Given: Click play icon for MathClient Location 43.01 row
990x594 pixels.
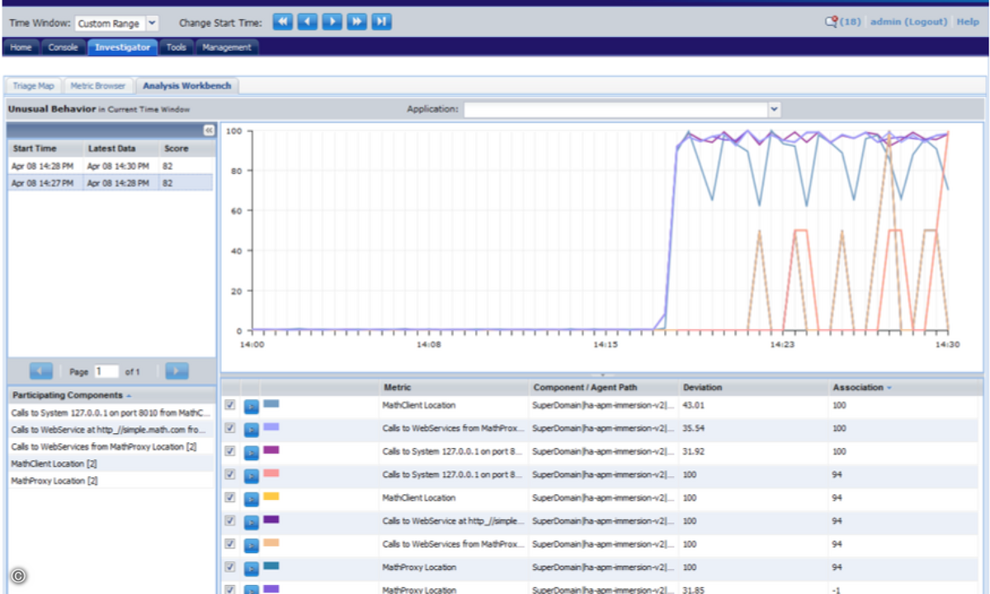Looking at the screenshot, I should [x=252, y=406].
